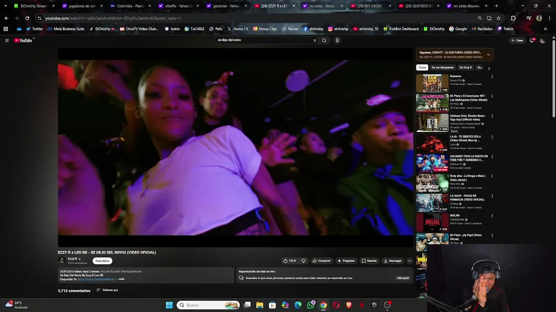Image resolution: width=556 pixels, height=312 pixels.
Task: Open the Sigo Aquí video thumbnail
Action: point(432,123)
